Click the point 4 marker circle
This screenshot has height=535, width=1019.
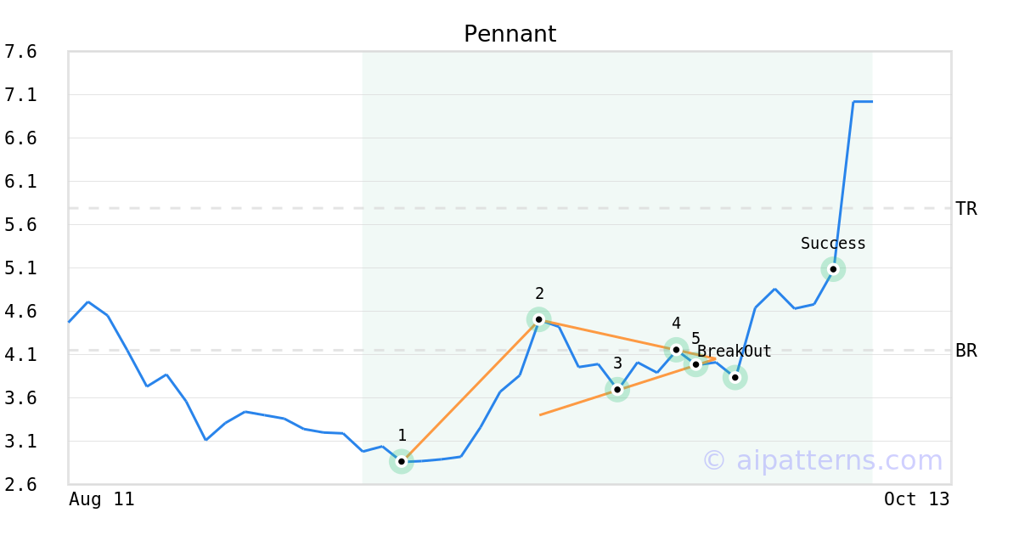click(676, 349)
